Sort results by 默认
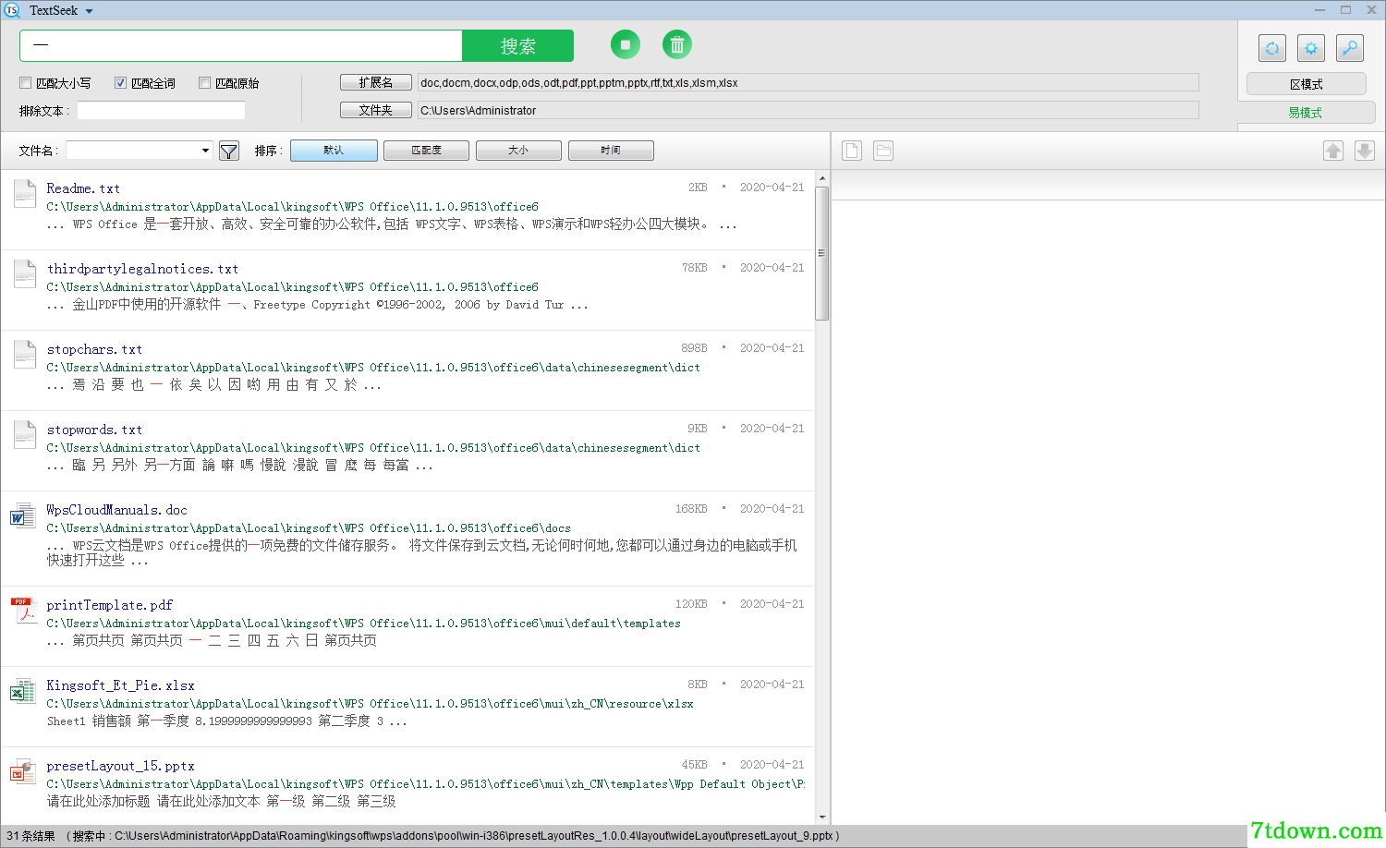 [334, 151]
